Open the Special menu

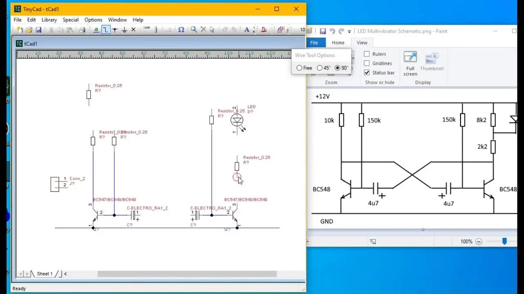coord(70,20)
